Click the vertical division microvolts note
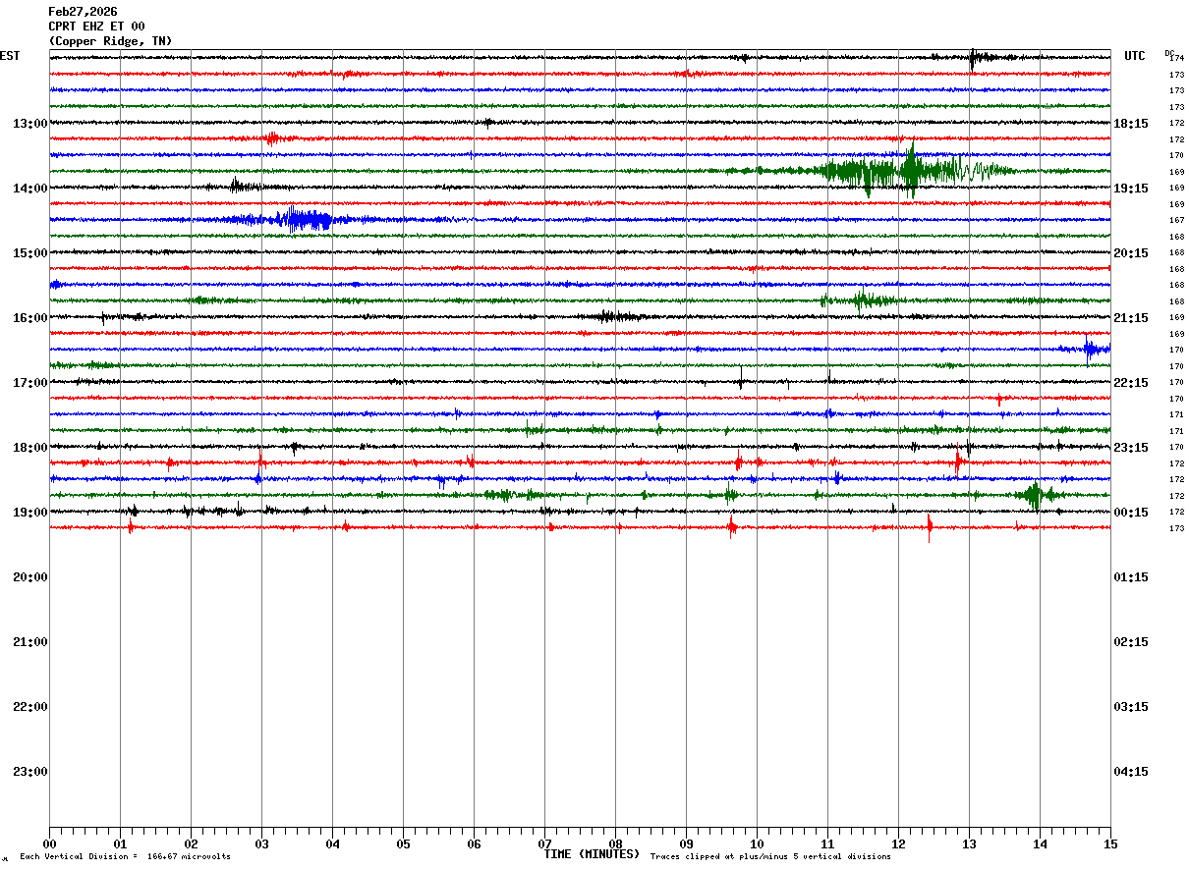Screen dimensions: 1189x870 click(125, 857)
